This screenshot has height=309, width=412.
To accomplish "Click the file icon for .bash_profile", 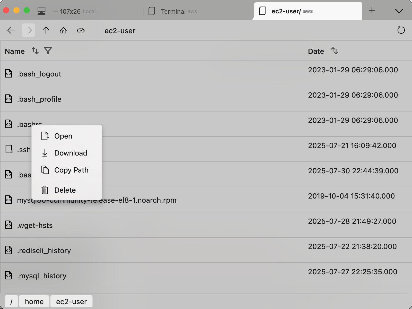I will pos(8,99).
